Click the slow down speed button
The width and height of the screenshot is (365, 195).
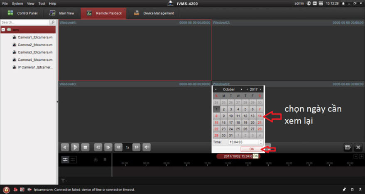pos(119,147)
